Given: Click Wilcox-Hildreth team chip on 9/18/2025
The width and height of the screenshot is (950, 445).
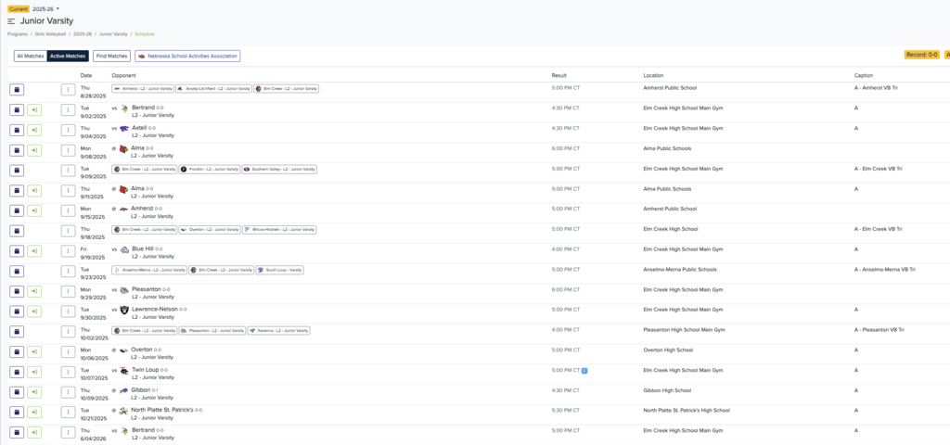Looking at the screenshot, I should click(x=278, y=230).
